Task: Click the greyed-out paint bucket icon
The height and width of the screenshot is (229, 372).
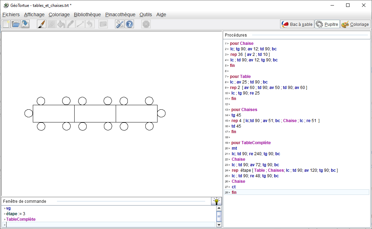Action: 61,24
